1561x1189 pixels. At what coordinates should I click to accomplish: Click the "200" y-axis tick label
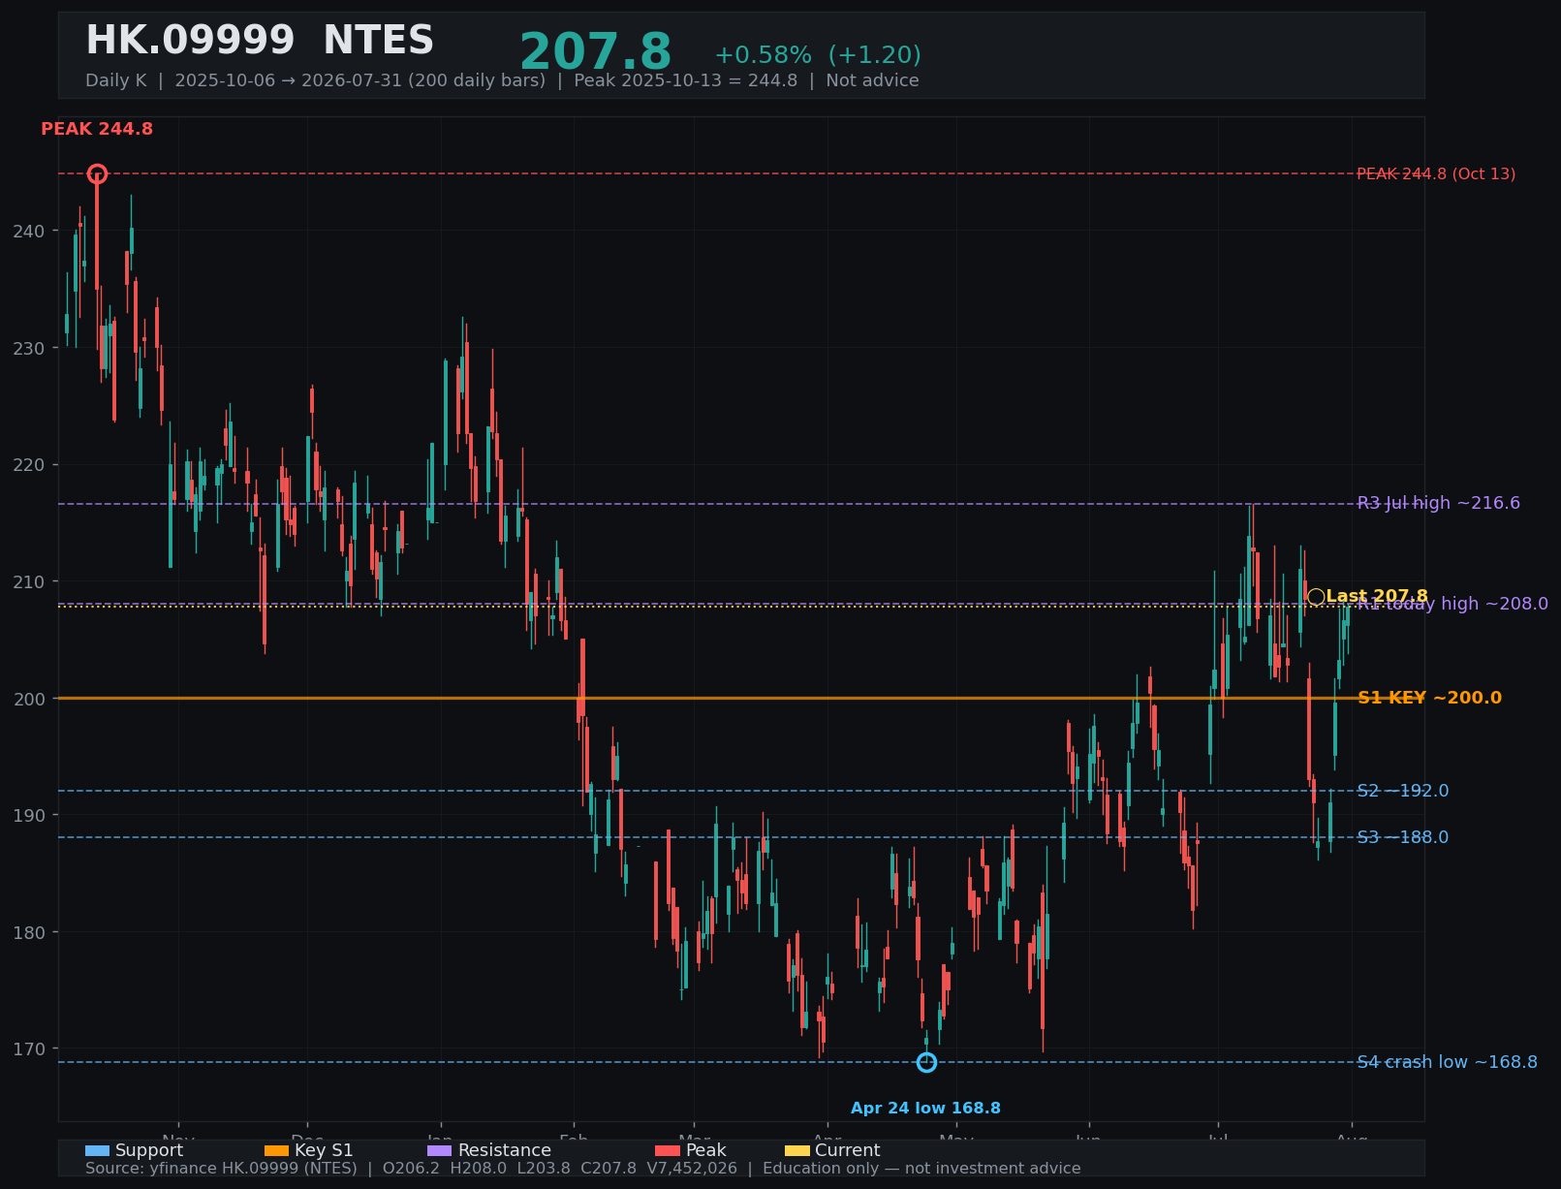point(28,699)
